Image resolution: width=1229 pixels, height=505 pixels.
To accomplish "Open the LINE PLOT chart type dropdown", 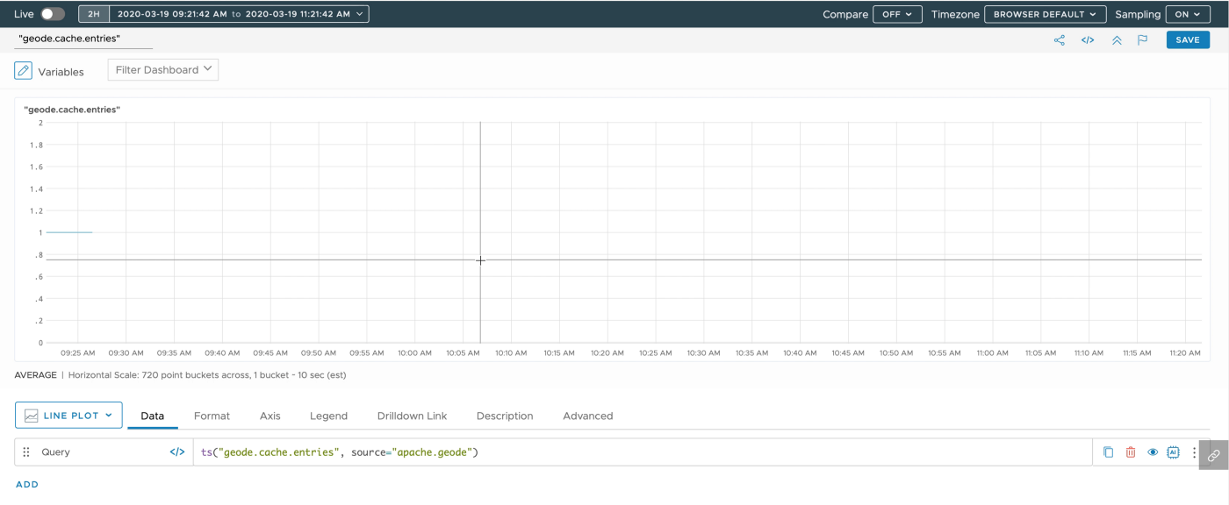I will 68,415.
